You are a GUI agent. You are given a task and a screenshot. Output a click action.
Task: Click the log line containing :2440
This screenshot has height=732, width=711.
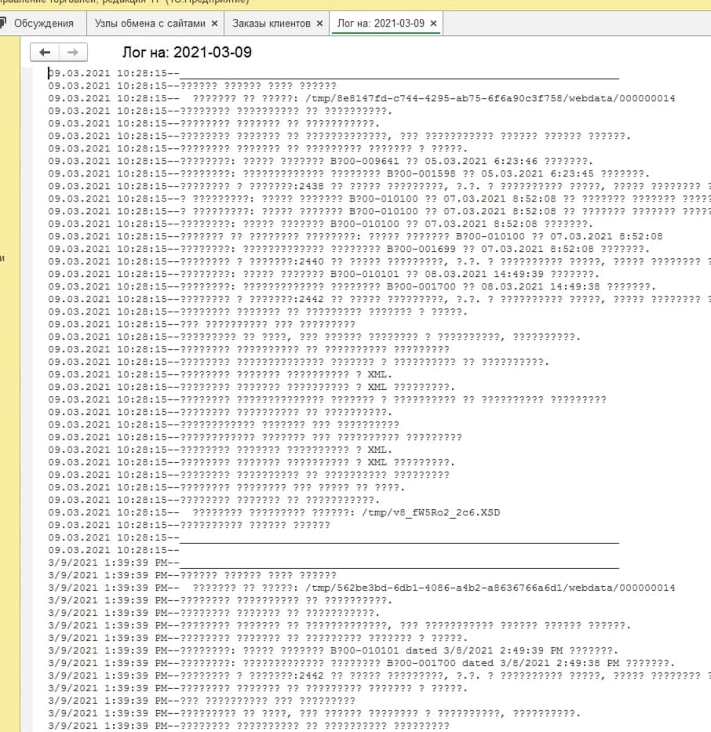click(x=379, y=261)
